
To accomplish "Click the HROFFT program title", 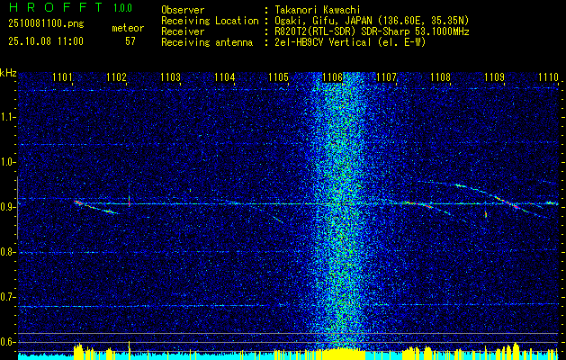I will (56, 7).
